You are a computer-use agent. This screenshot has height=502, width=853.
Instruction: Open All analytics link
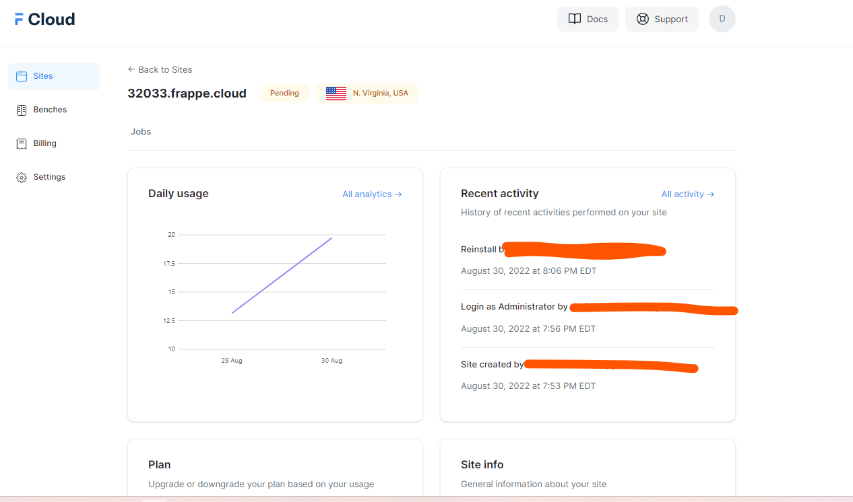point(372,194)
